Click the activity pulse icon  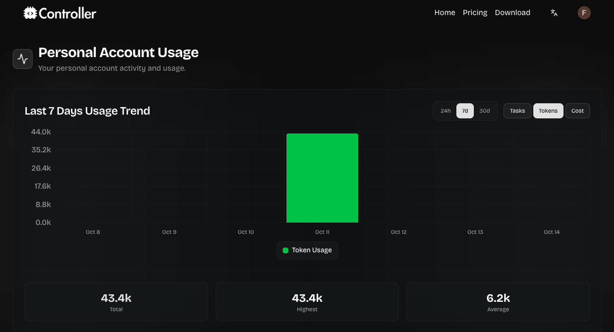point(23,59)
